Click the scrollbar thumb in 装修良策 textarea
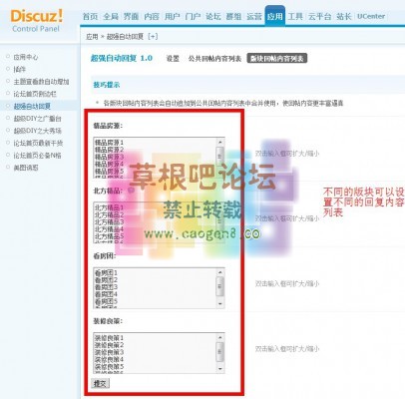This screenshot has width=405, height=399. tap(219, 351)
